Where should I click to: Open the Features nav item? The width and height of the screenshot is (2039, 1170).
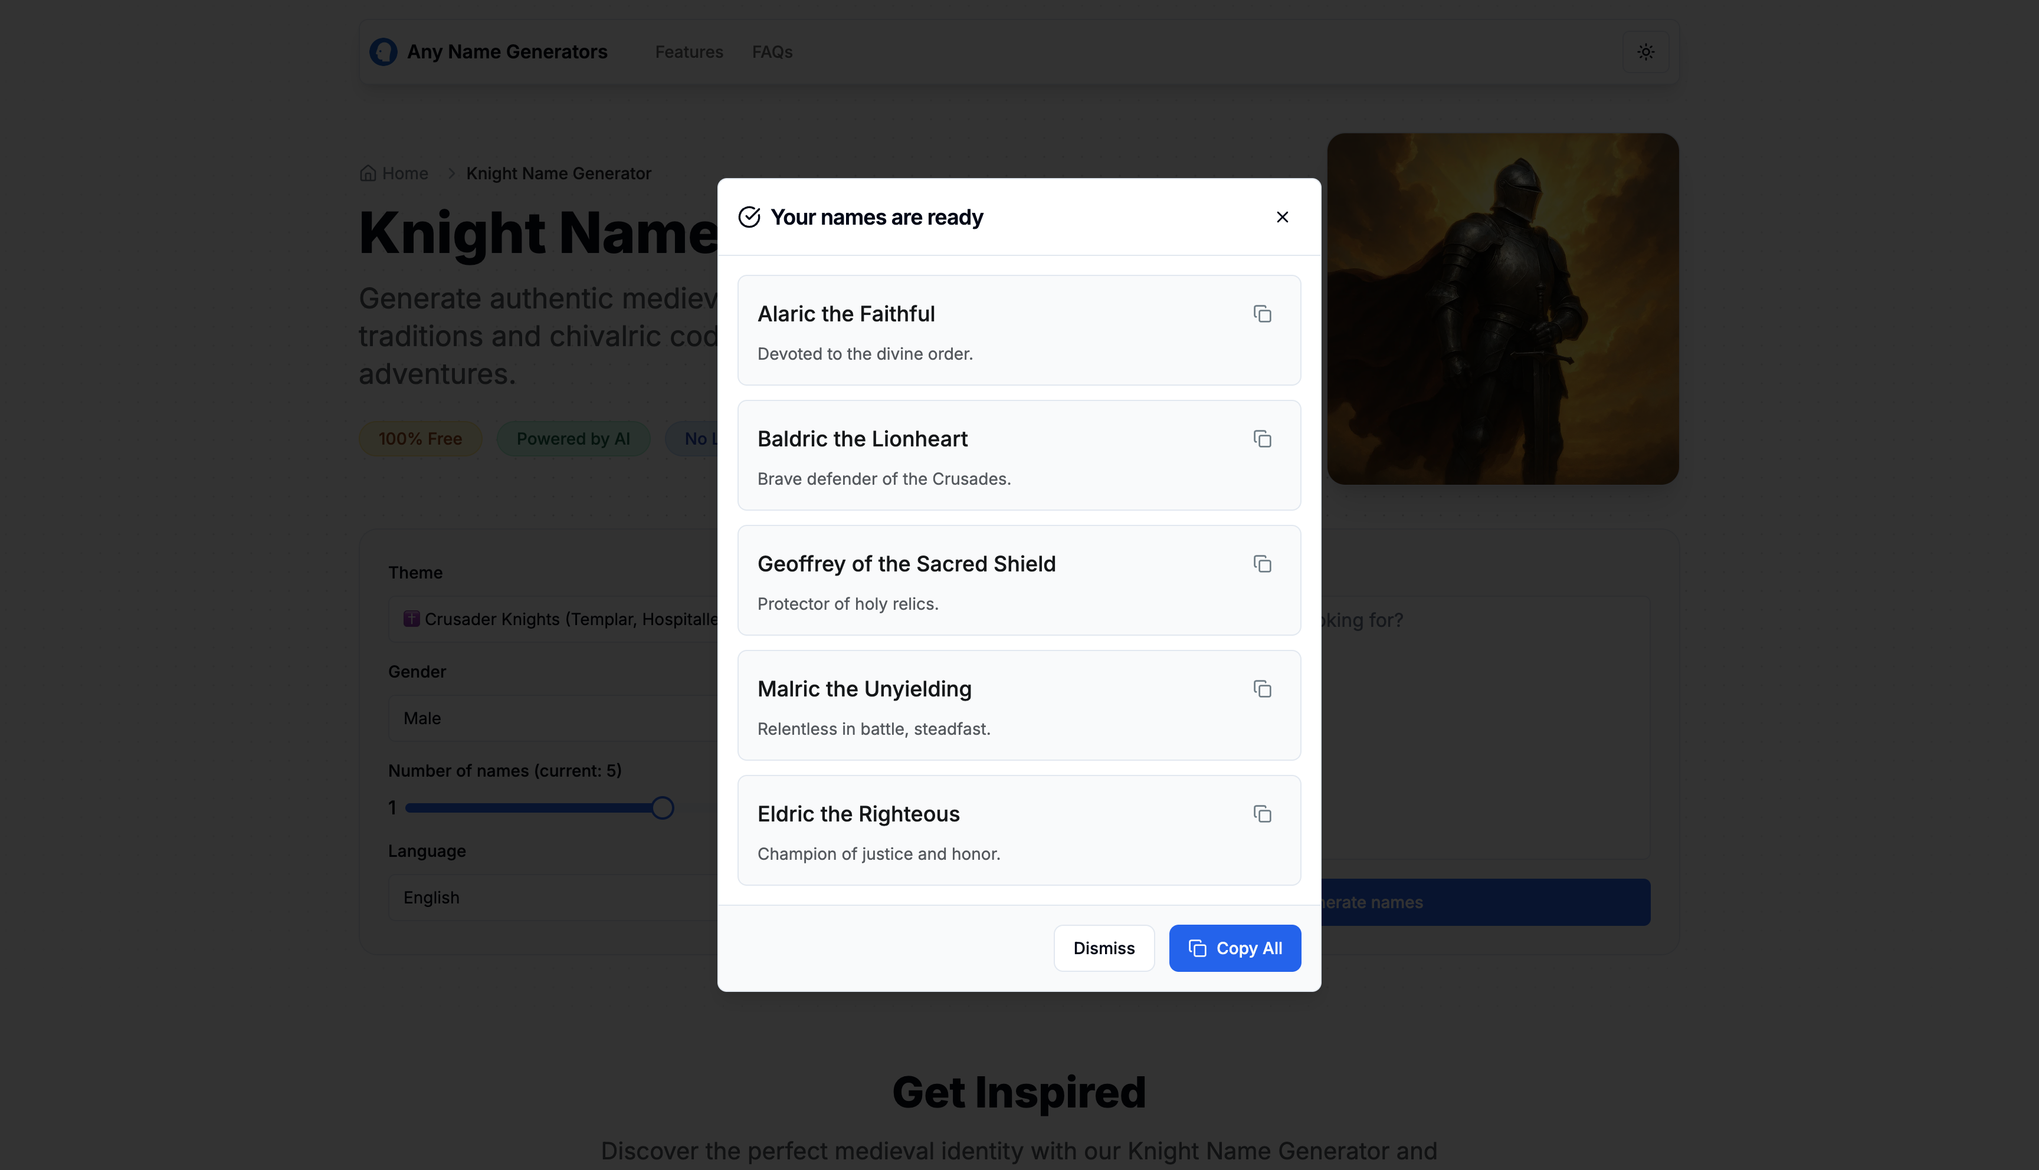click(x=689, y=51)
